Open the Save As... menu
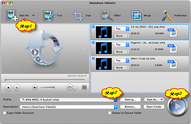The width and height of the screenshot is (191, 124). [154, 100]
